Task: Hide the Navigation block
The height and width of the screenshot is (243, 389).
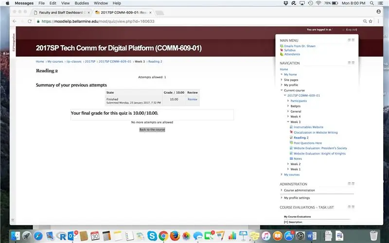Action: coord(349,63)
